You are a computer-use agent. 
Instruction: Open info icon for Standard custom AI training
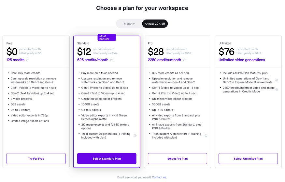click(135, 136)
